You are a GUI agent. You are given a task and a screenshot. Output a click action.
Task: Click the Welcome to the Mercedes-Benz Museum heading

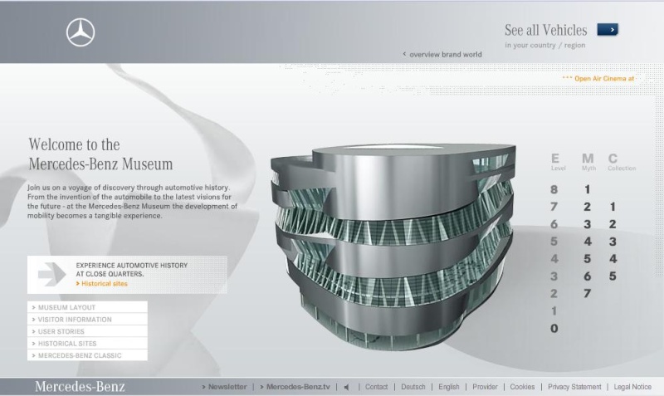pyautogui.click(x=100, y=154)
